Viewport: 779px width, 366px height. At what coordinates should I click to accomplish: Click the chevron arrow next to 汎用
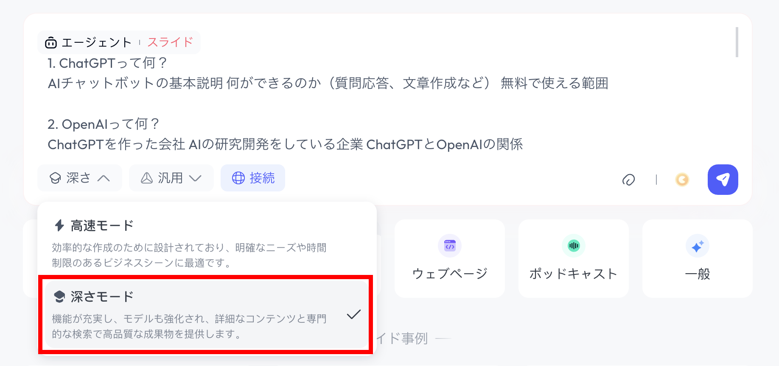coord(195,178)
